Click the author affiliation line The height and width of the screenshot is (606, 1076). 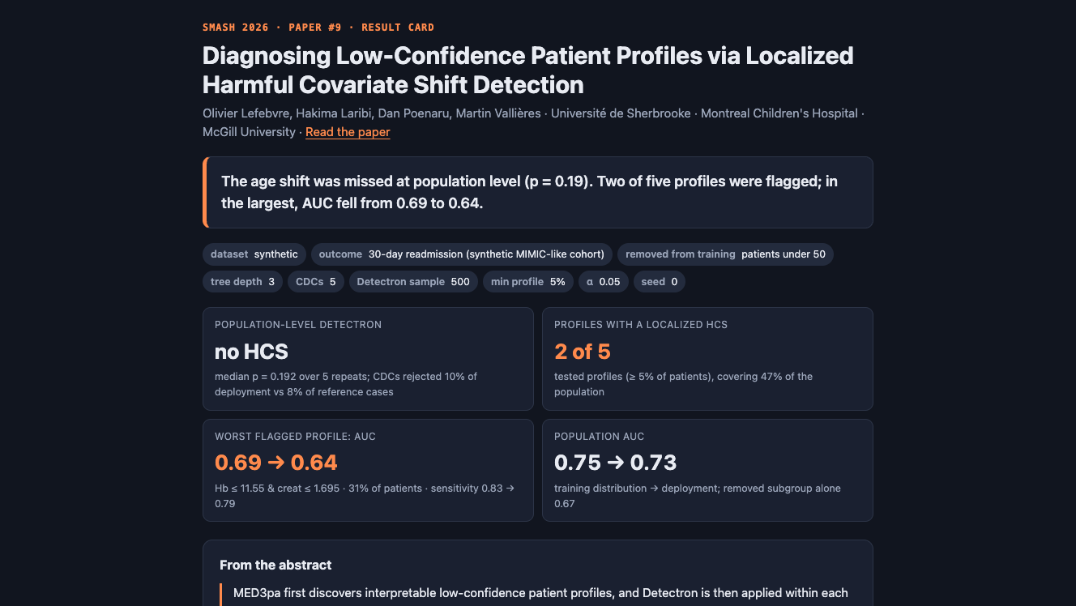pyautogui.click(x=533, y=122)
